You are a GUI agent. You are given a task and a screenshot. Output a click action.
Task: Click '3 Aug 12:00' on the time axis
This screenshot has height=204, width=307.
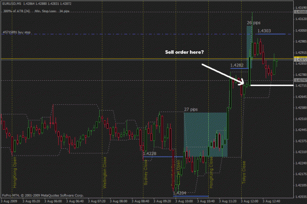250,201
